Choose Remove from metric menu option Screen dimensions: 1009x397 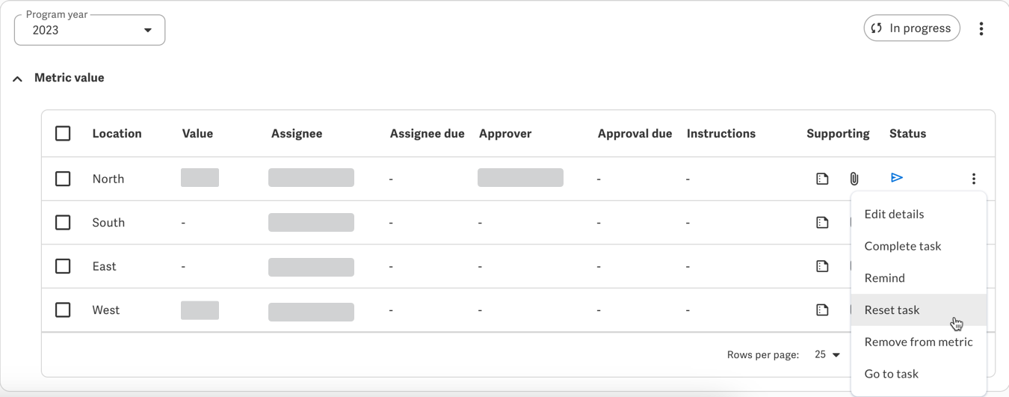click(919, 342)
